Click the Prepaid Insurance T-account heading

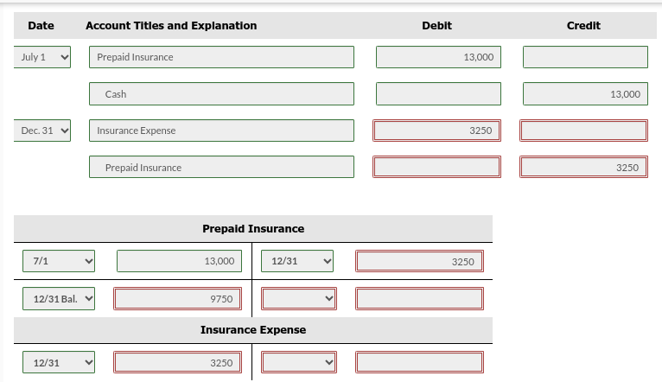coord(253,229)
